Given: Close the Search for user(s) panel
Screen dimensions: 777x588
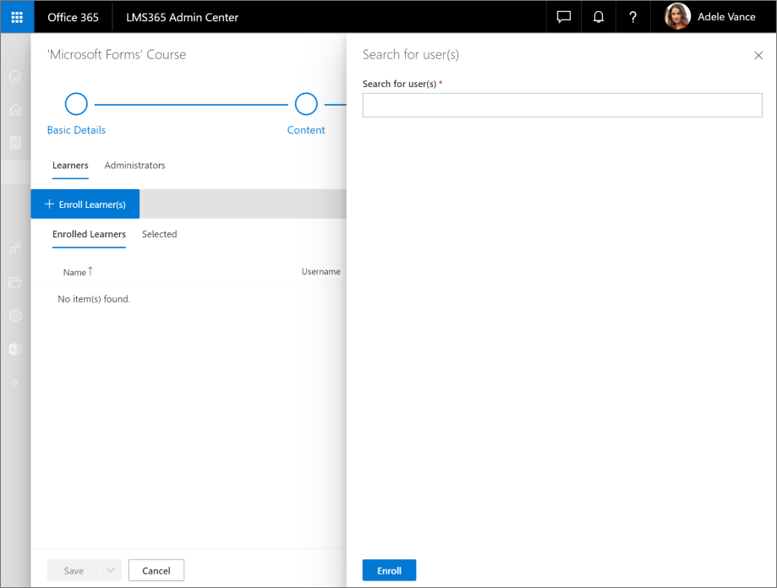Looking at the screenshot, I should [x=758, y=56].
